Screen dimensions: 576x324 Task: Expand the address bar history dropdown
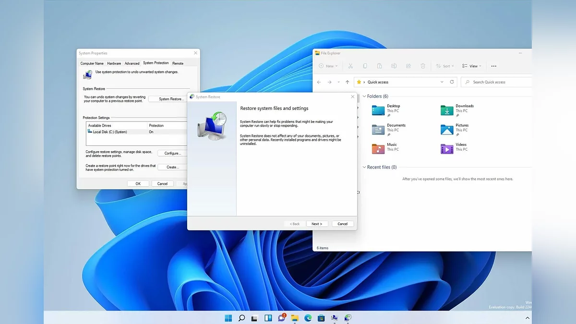coord(443,82)
